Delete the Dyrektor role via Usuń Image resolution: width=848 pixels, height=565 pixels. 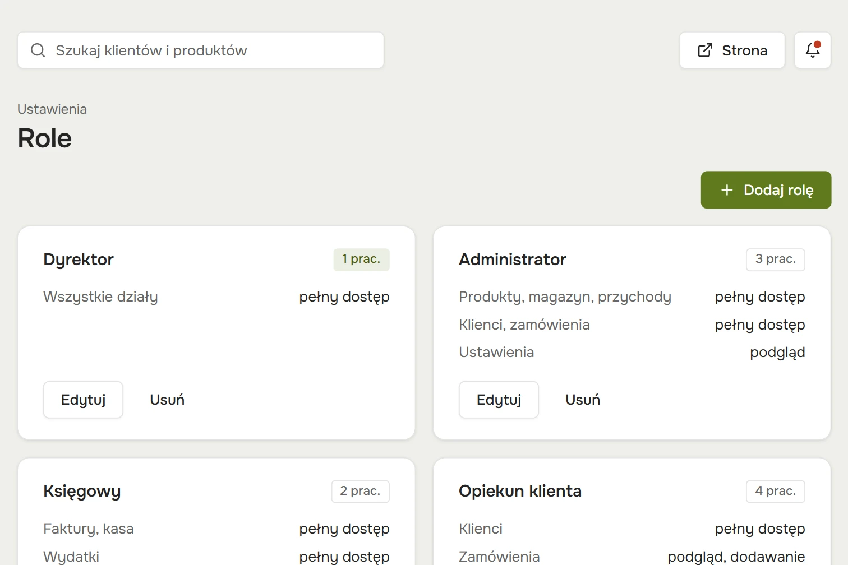(167, 400)
